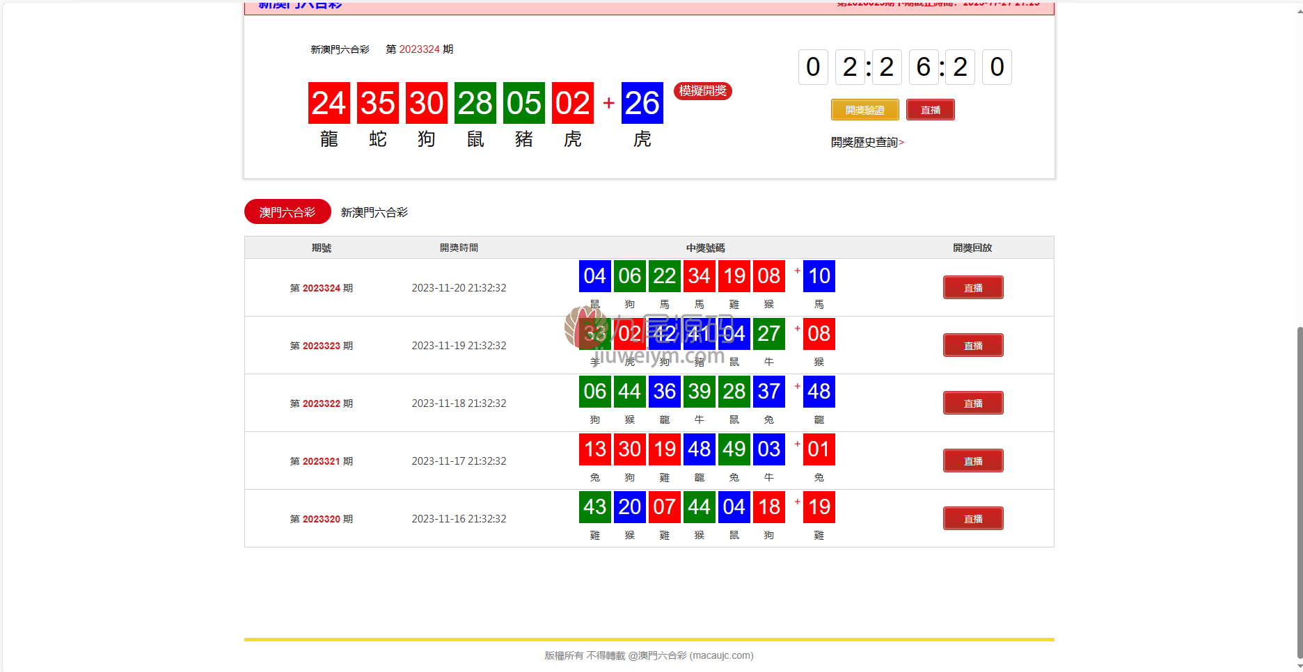Image resolution: width=1303 pixels, height=672 pixels.
Task: Click the large red ball 30 (狗)
Action: tap(427, 103)
